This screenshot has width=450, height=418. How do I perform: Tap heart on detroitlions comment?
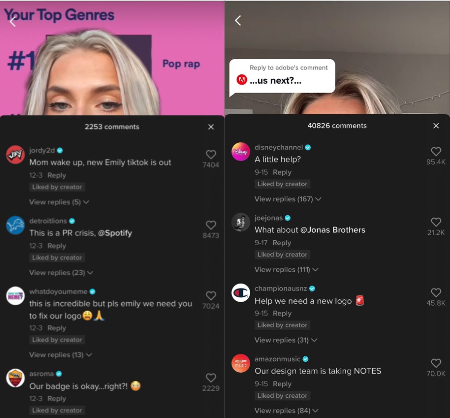[211, 225]
